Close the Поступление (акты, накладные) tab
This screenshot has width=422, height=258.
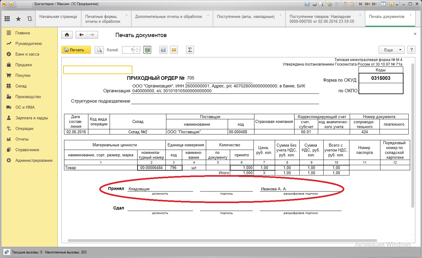(x=281, y=15)
